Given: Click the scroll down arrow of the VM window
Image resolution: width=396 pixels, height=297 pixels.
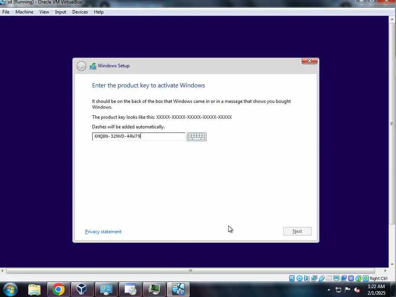Looking at the screenshot, I should pos(392,264).
